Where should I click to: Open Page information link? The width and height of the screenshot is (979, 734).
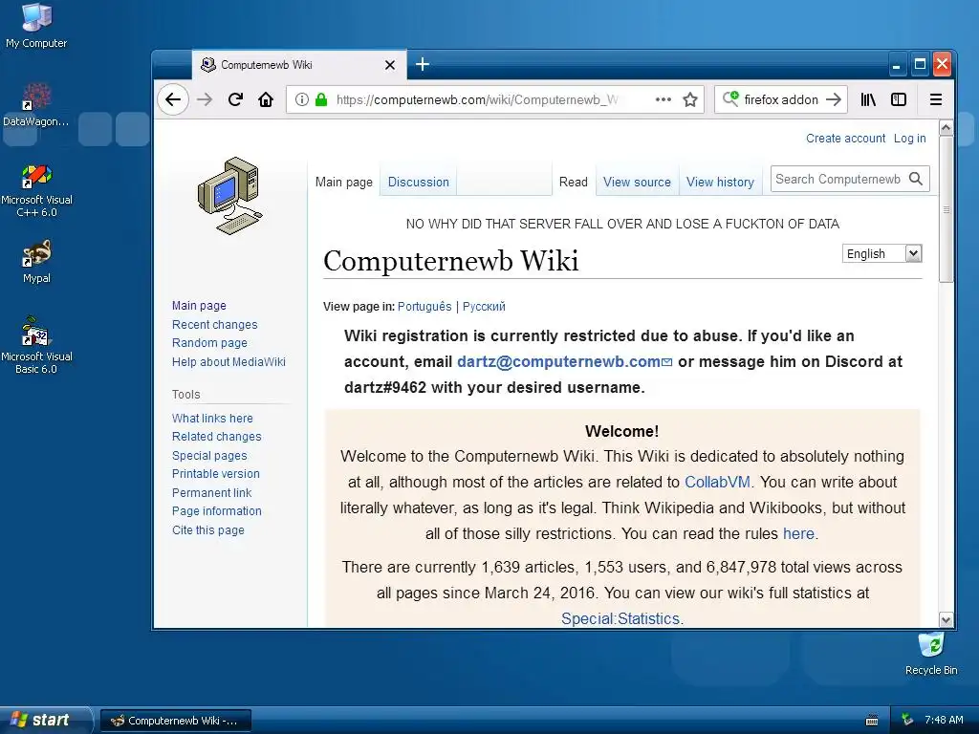tap(217, 510)
